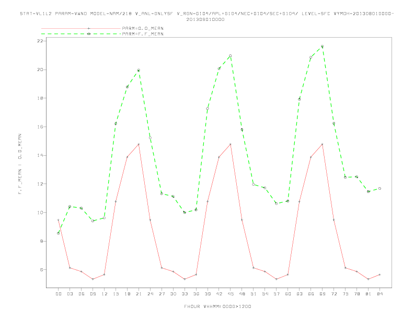Select red O.O_MEAN peak point at hour 21
This screenshot has width=414, height=320.
(139, 144)
